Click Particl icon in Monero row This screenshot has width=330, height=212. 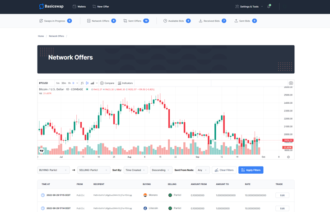coord(170,195)
